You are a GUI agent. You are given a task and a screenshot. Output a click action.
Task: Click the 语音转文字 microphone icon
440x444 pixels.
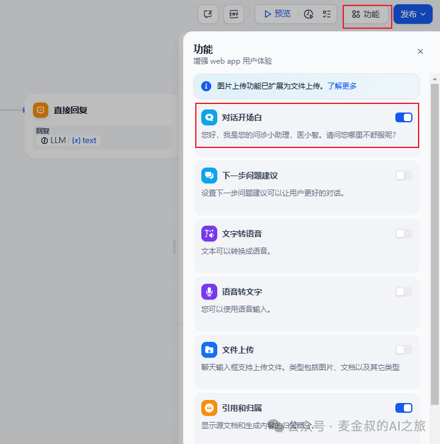pos(209,292)
